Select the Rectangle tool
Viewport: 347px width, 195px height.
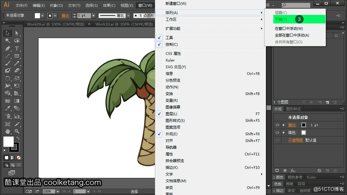click(x=17, y=56)
